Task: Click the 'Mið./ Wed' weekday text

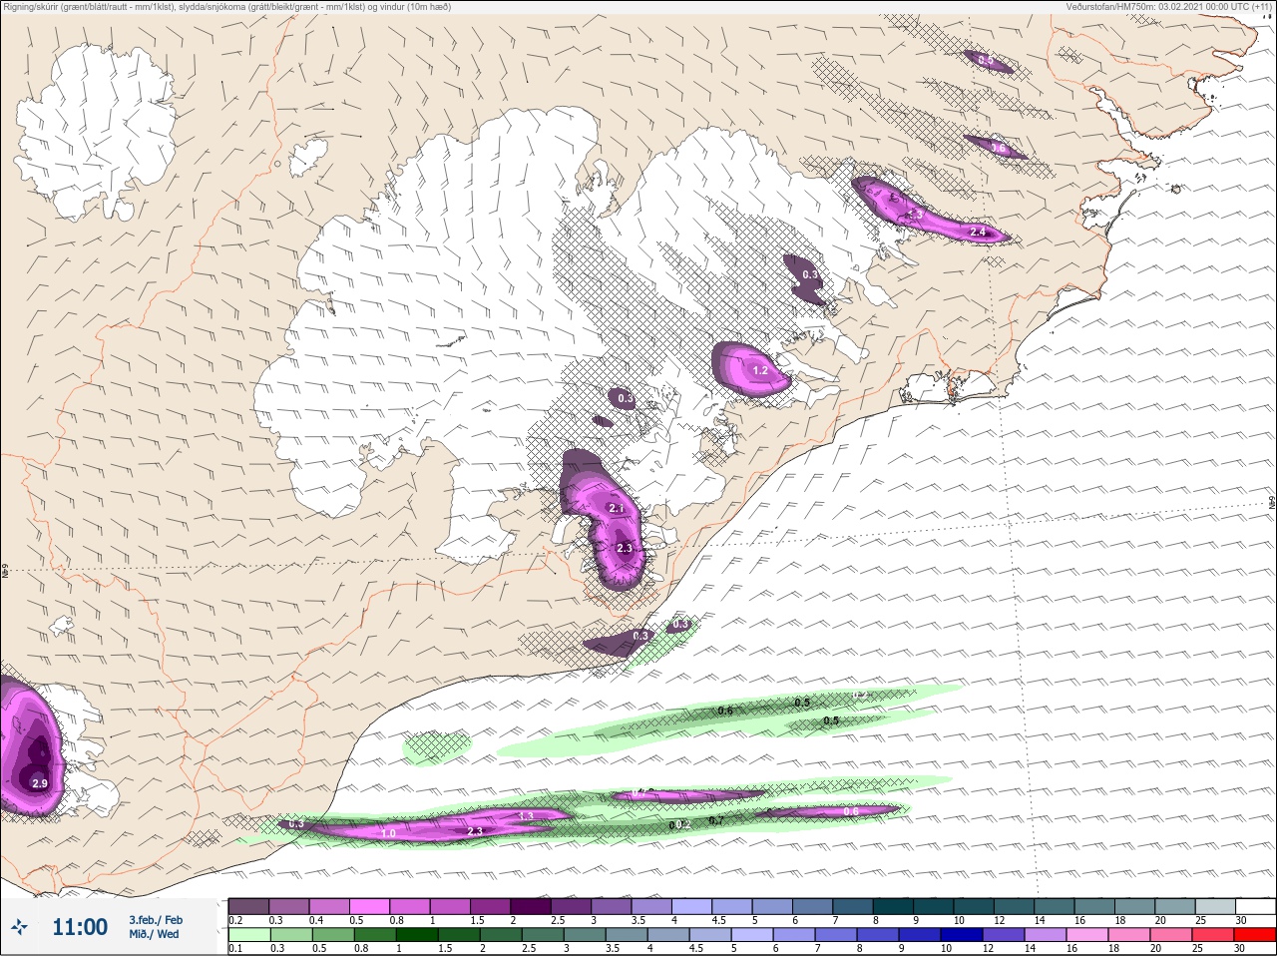Action: (154, 934)
